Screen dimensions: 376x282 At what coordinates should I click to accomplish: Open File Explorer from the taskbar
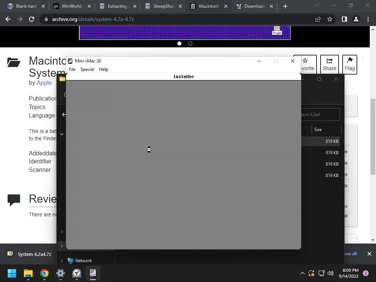tap(28, 273)
